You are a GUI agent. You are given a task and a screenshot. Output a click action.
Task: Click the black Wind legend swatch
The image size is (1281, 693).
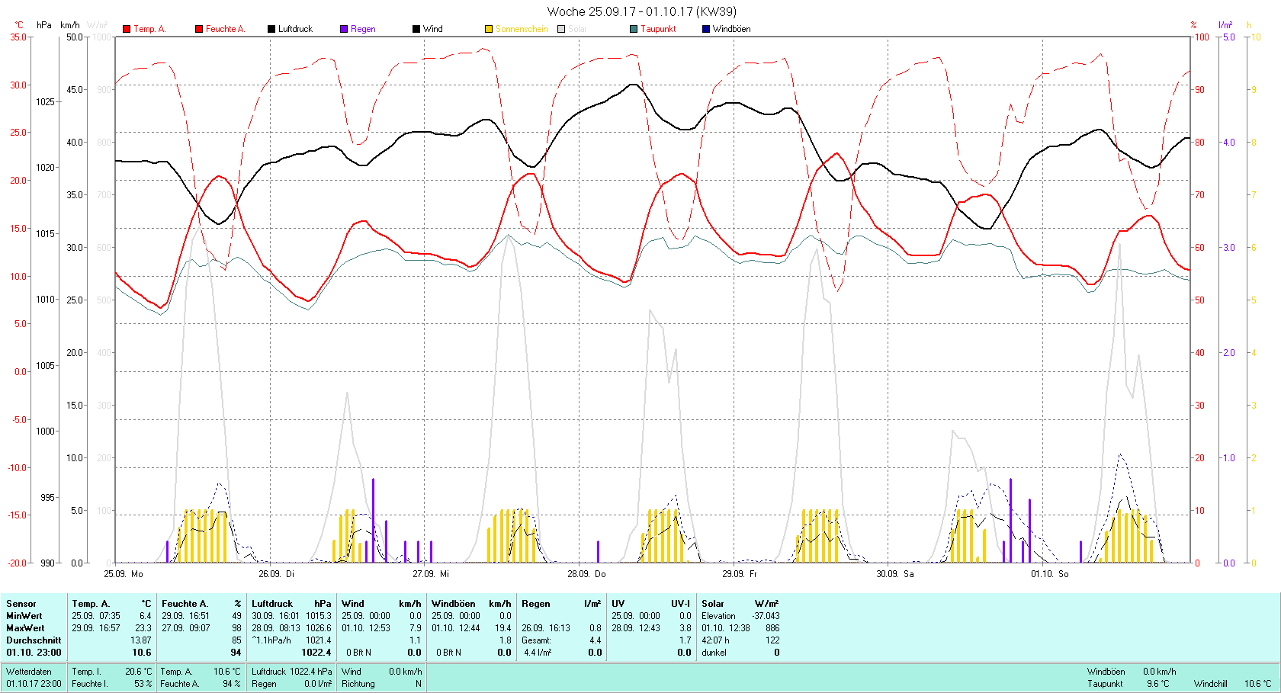416,29
